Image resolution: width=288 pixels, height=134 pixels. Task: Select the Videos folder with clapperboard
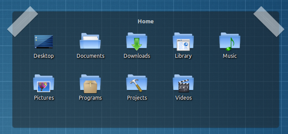183,83
